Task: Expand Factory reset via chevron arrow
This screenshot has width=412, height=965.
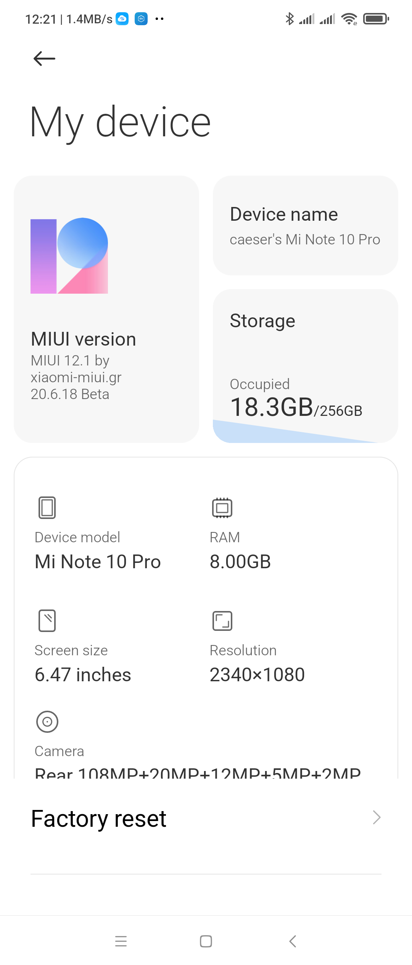Action: [377, 818]
